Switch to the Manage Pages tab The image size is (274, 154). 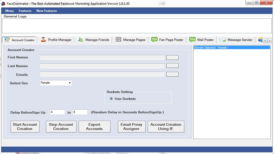(130, 40)
